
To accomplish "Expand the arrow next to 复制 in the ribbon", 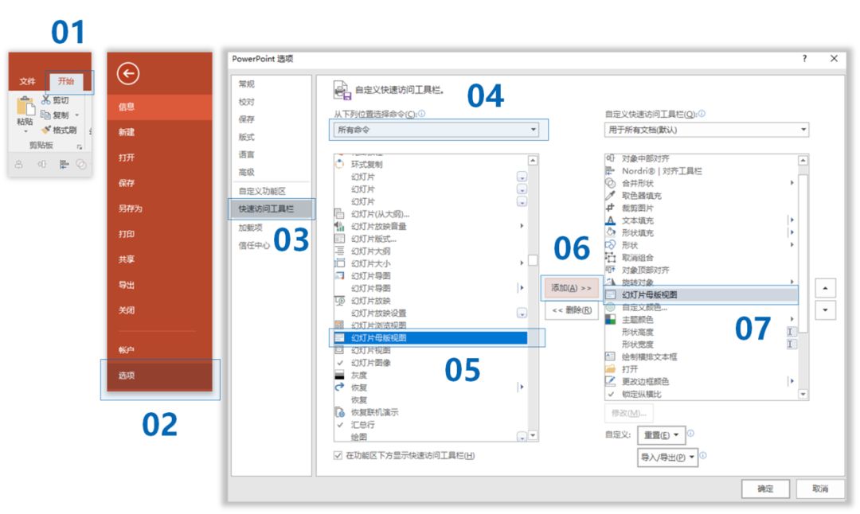I will coord(76,115).
